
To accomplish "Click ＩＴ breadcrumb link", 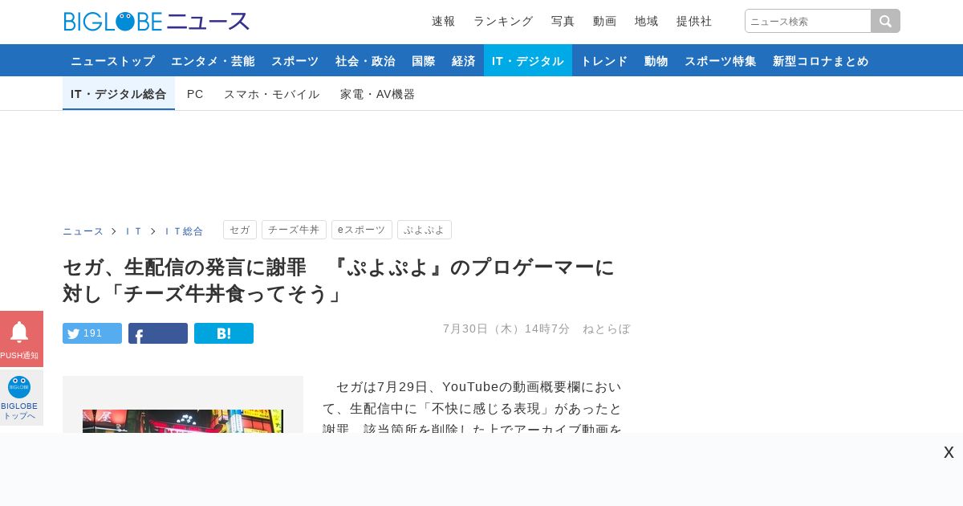I will [x=134, y=231].
